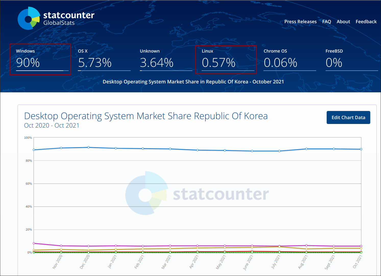
Task: Go to the FAQ link
Action: coord(327,22)
